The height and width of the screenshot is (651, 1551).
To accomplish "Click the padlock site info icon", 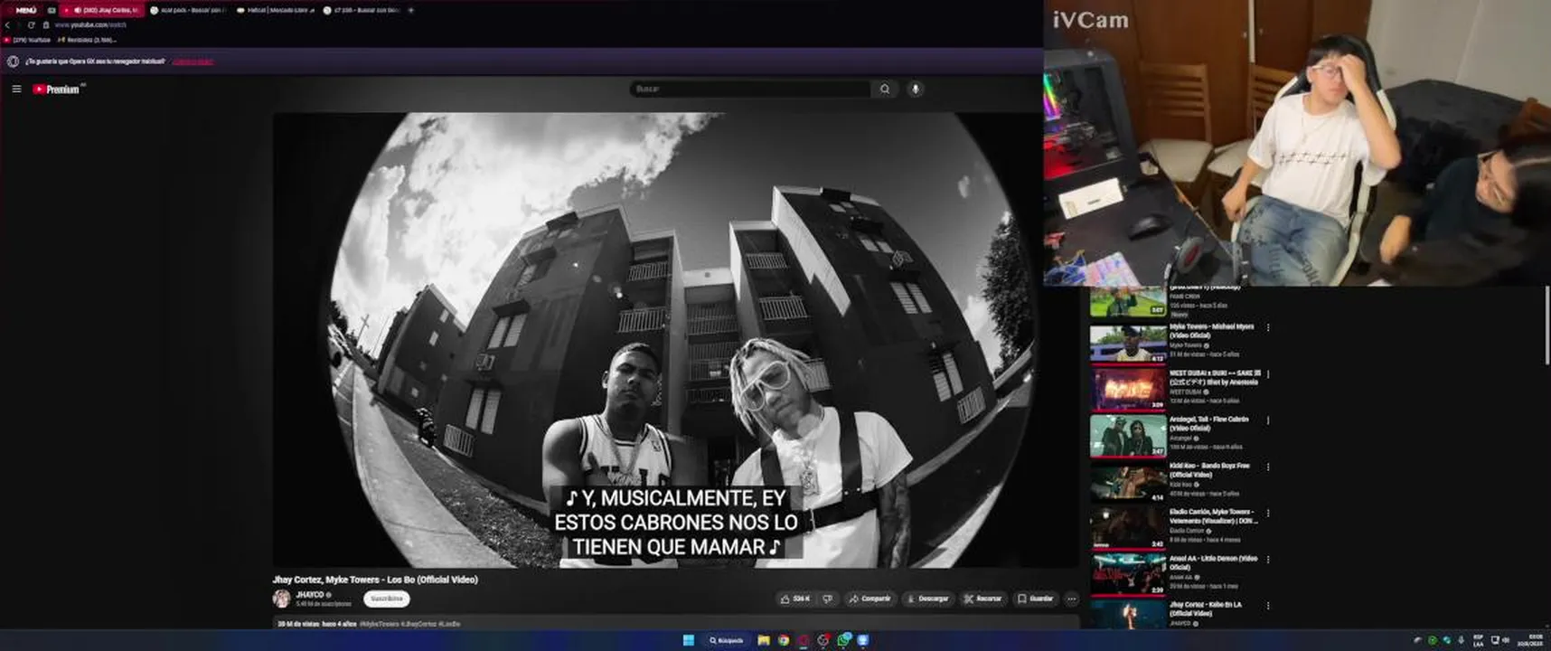I will tap(46, 24).
